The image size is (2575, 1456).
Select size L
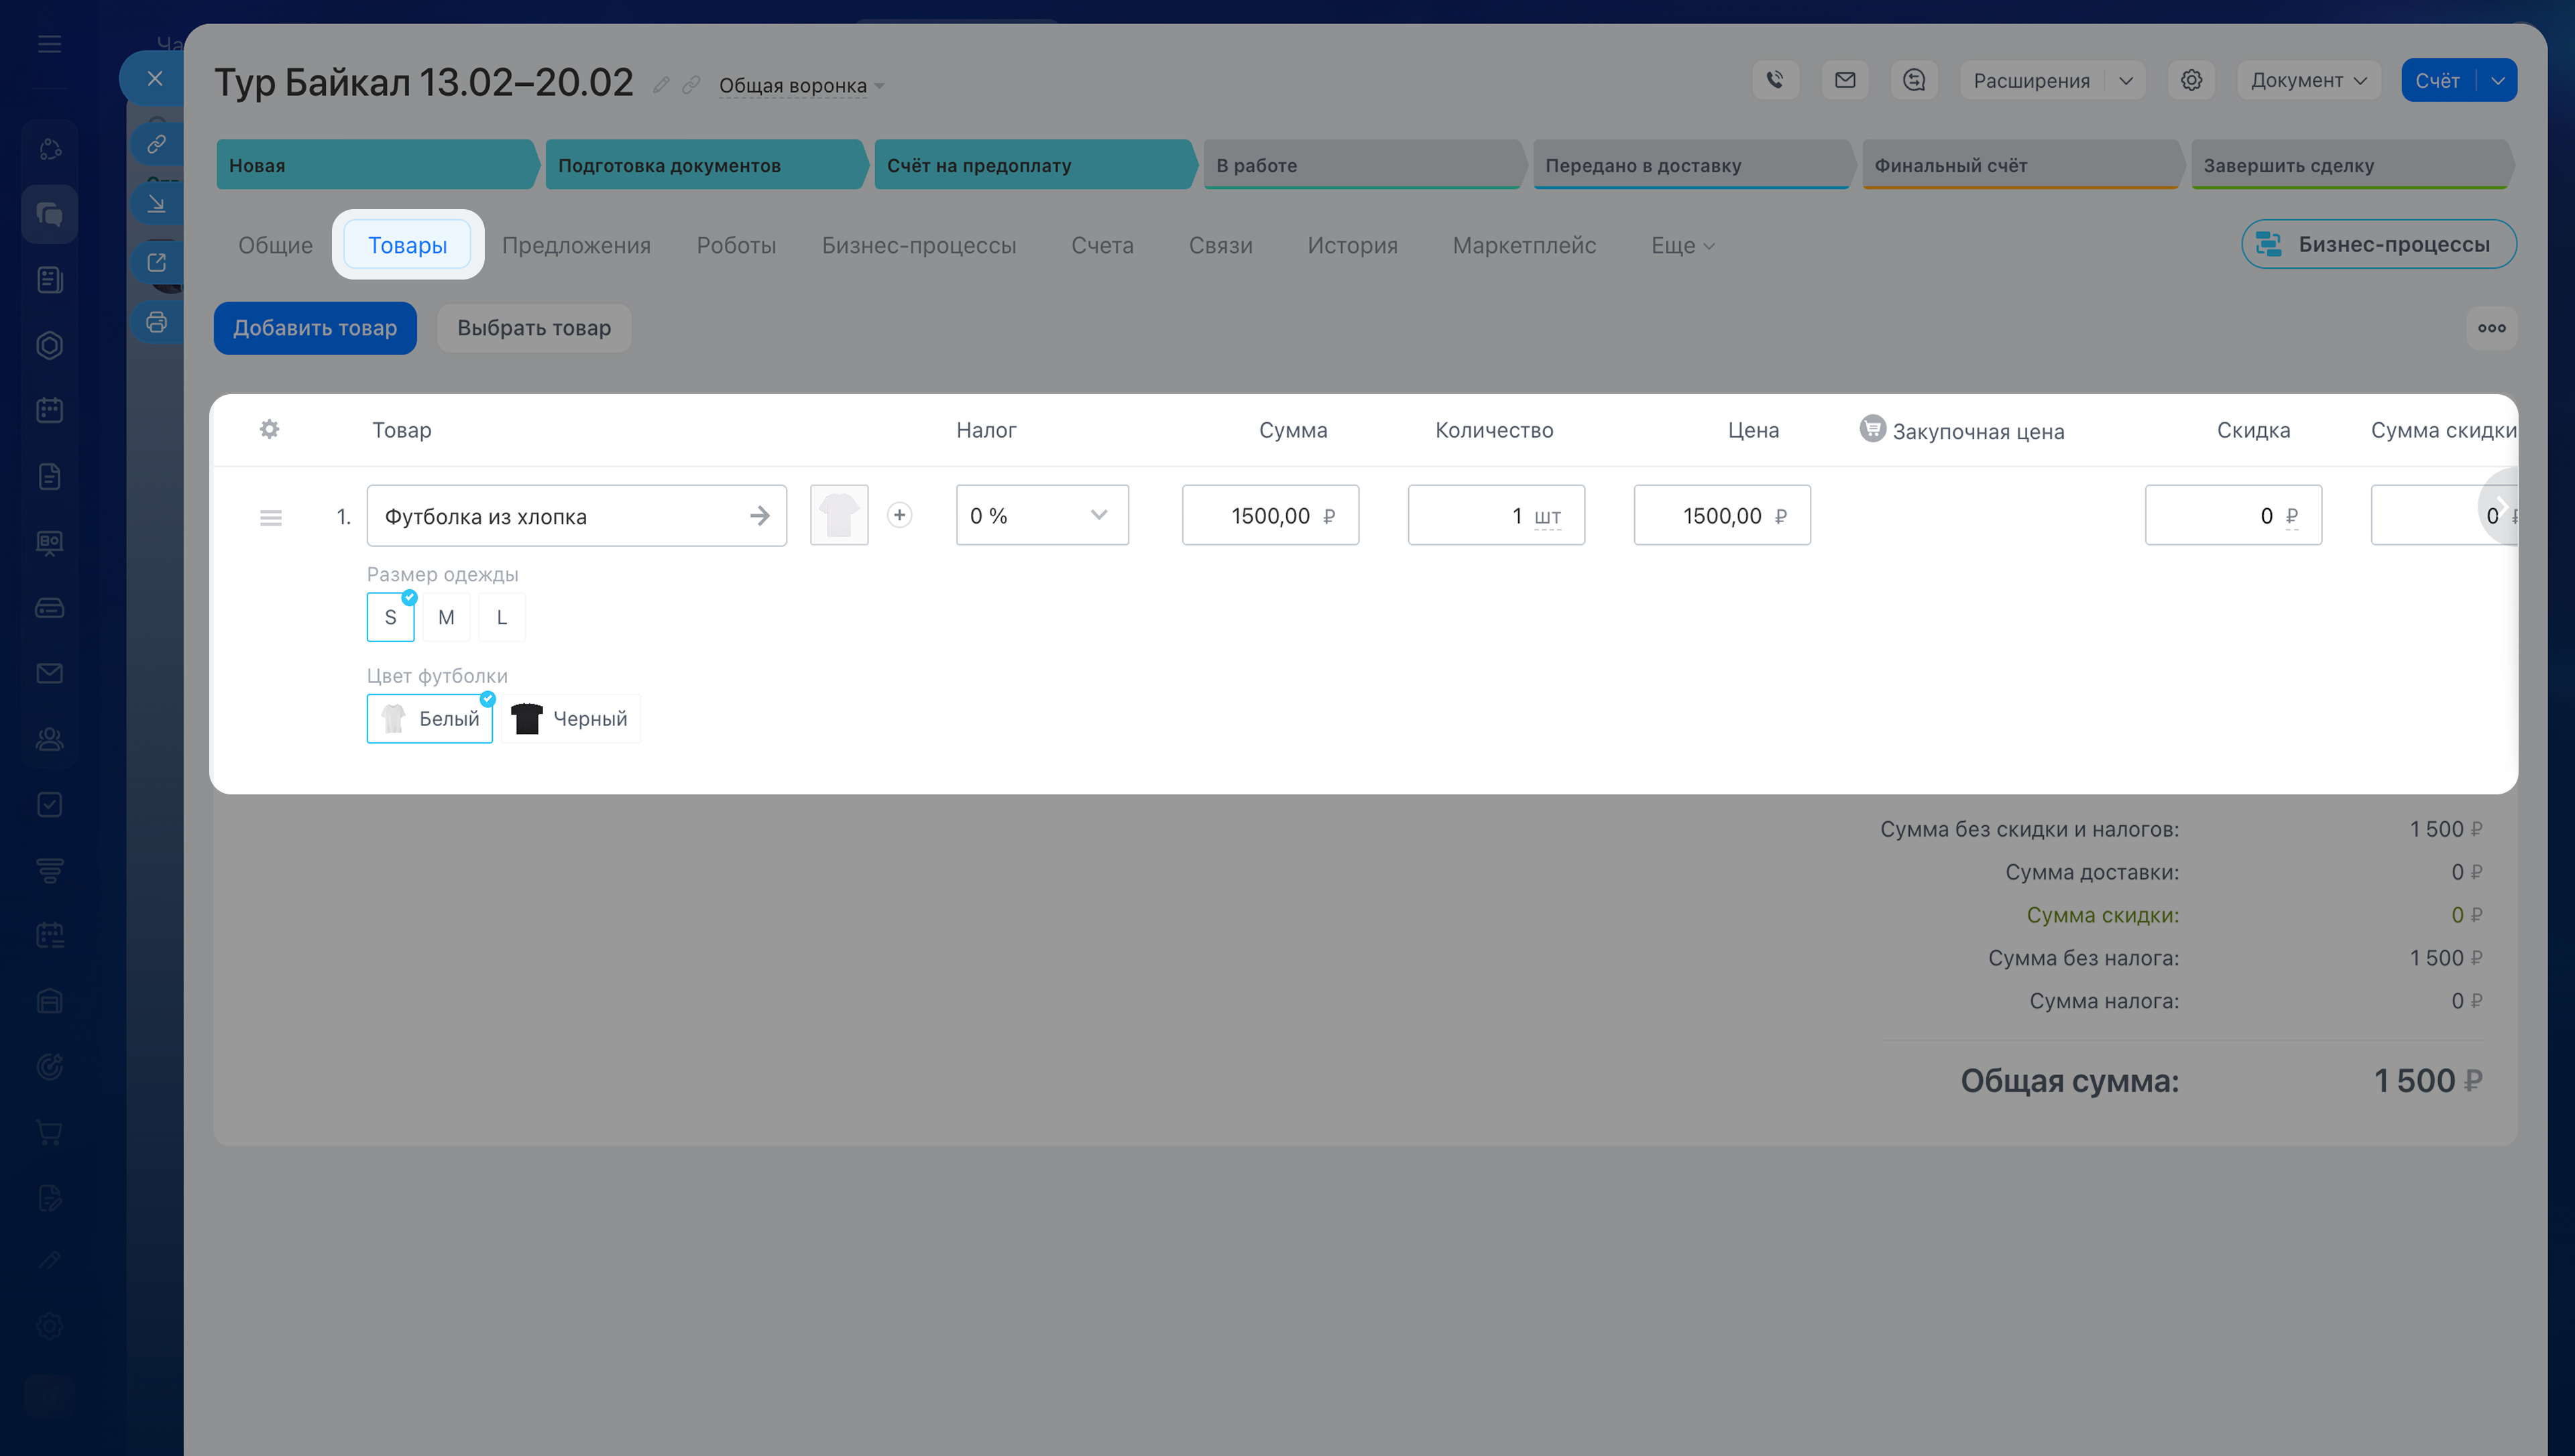click(x=501, y=617)
